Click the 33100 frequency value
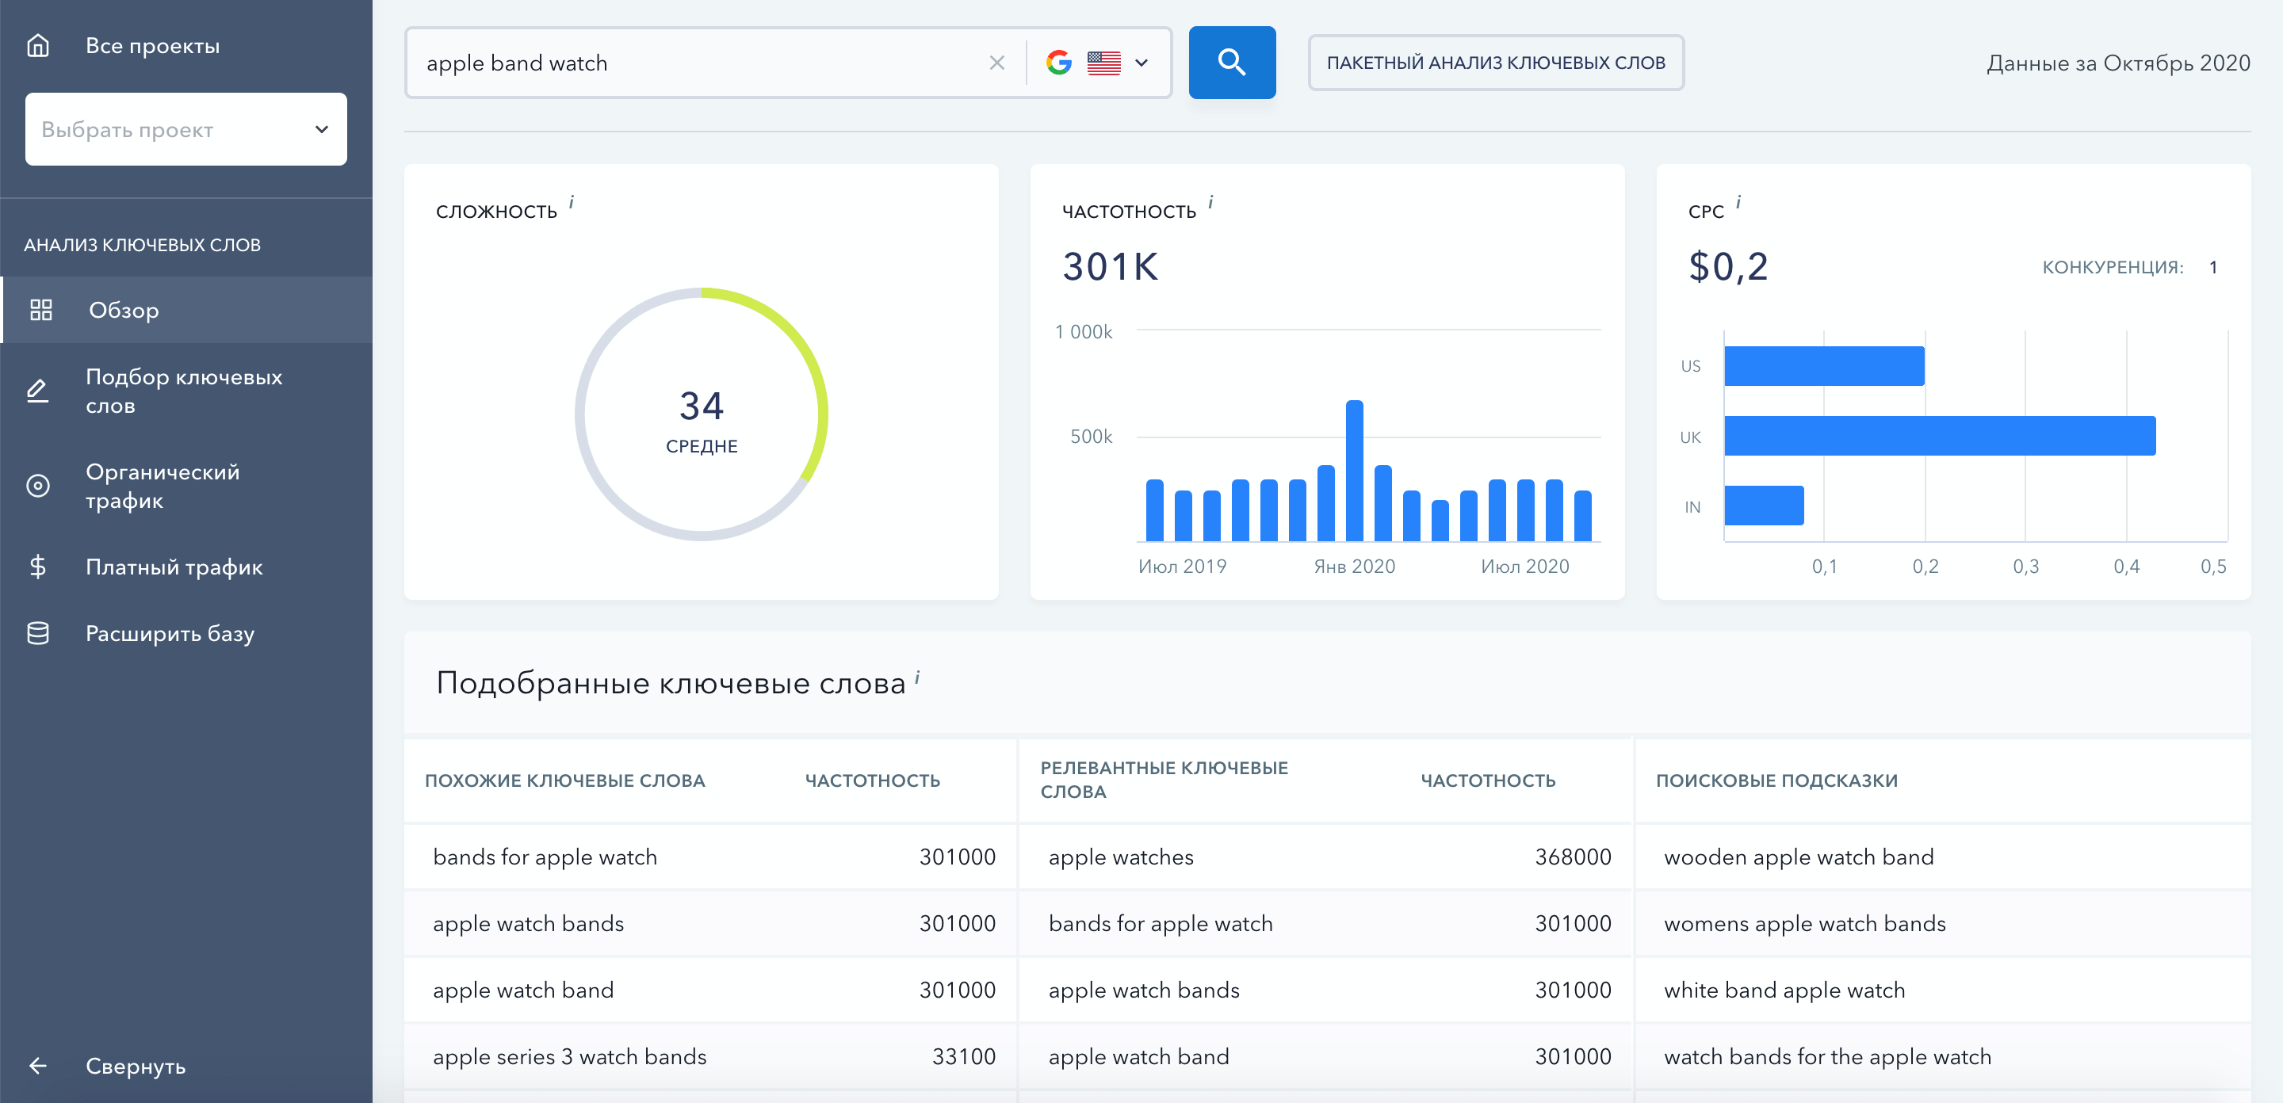 click(x=964, y=1056)
